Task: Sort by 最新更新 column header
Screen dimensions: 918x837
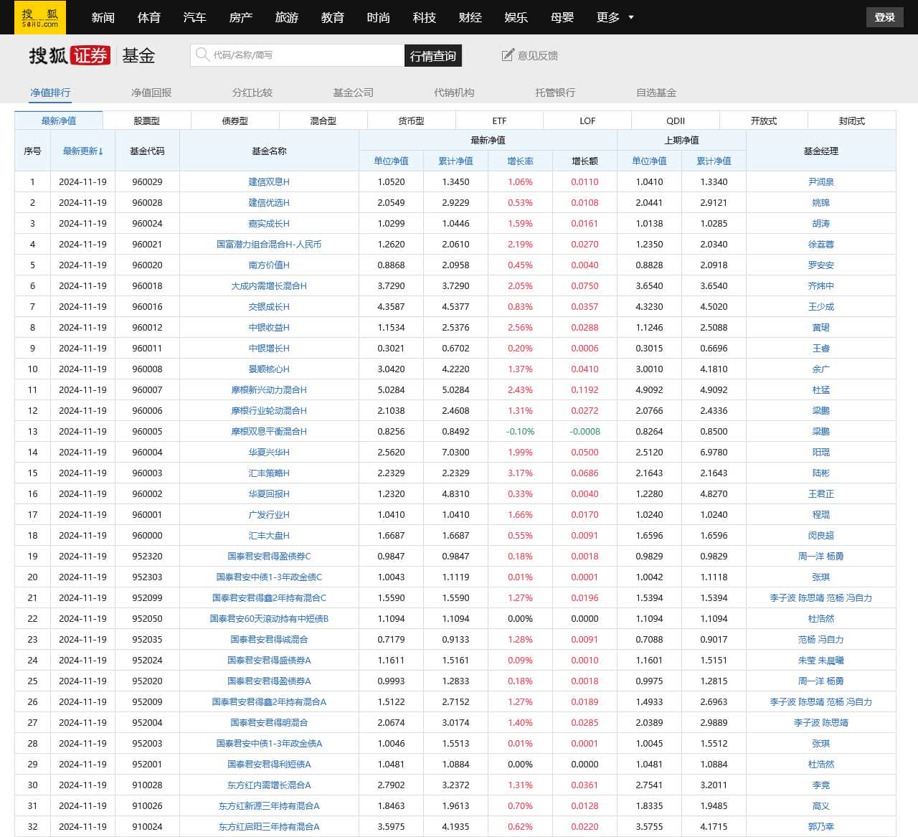Action: coord(82,151)
